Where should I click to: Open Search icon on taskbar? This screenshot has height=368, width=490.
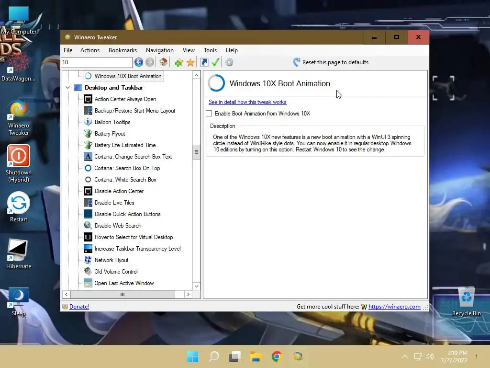(214, 356)
